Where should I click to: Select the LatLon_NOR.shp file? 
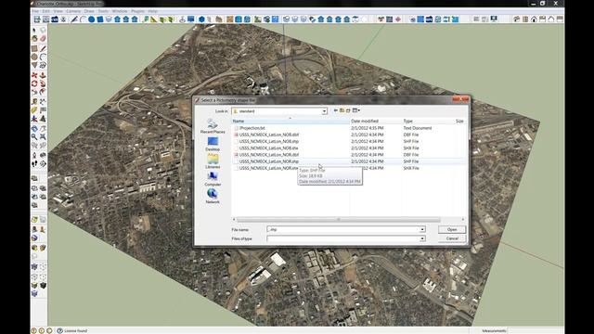coord(268,161)
